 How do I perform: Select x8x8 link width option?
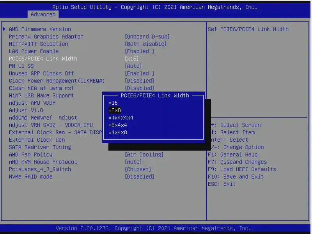pos(115,110)
